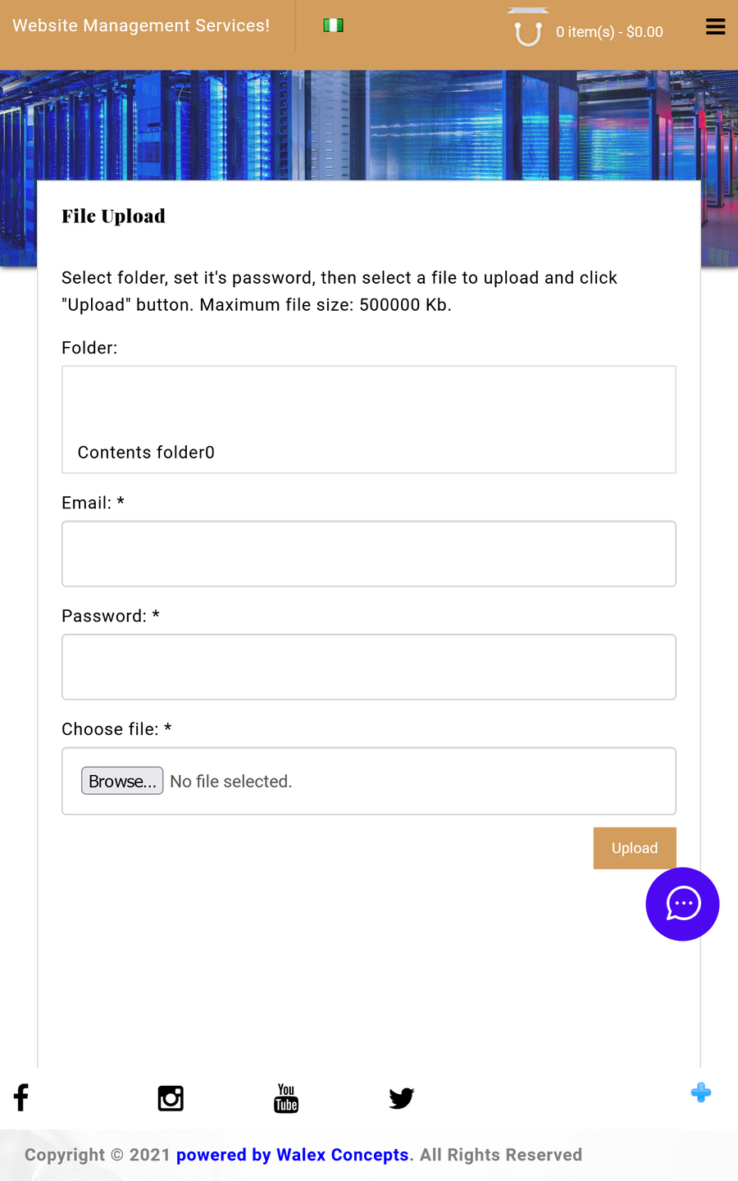Viewport: 738px width, 1181px height.
Task: Open the hamburger navigation menu
Action: pyautogui.click(x=715, y=27)
